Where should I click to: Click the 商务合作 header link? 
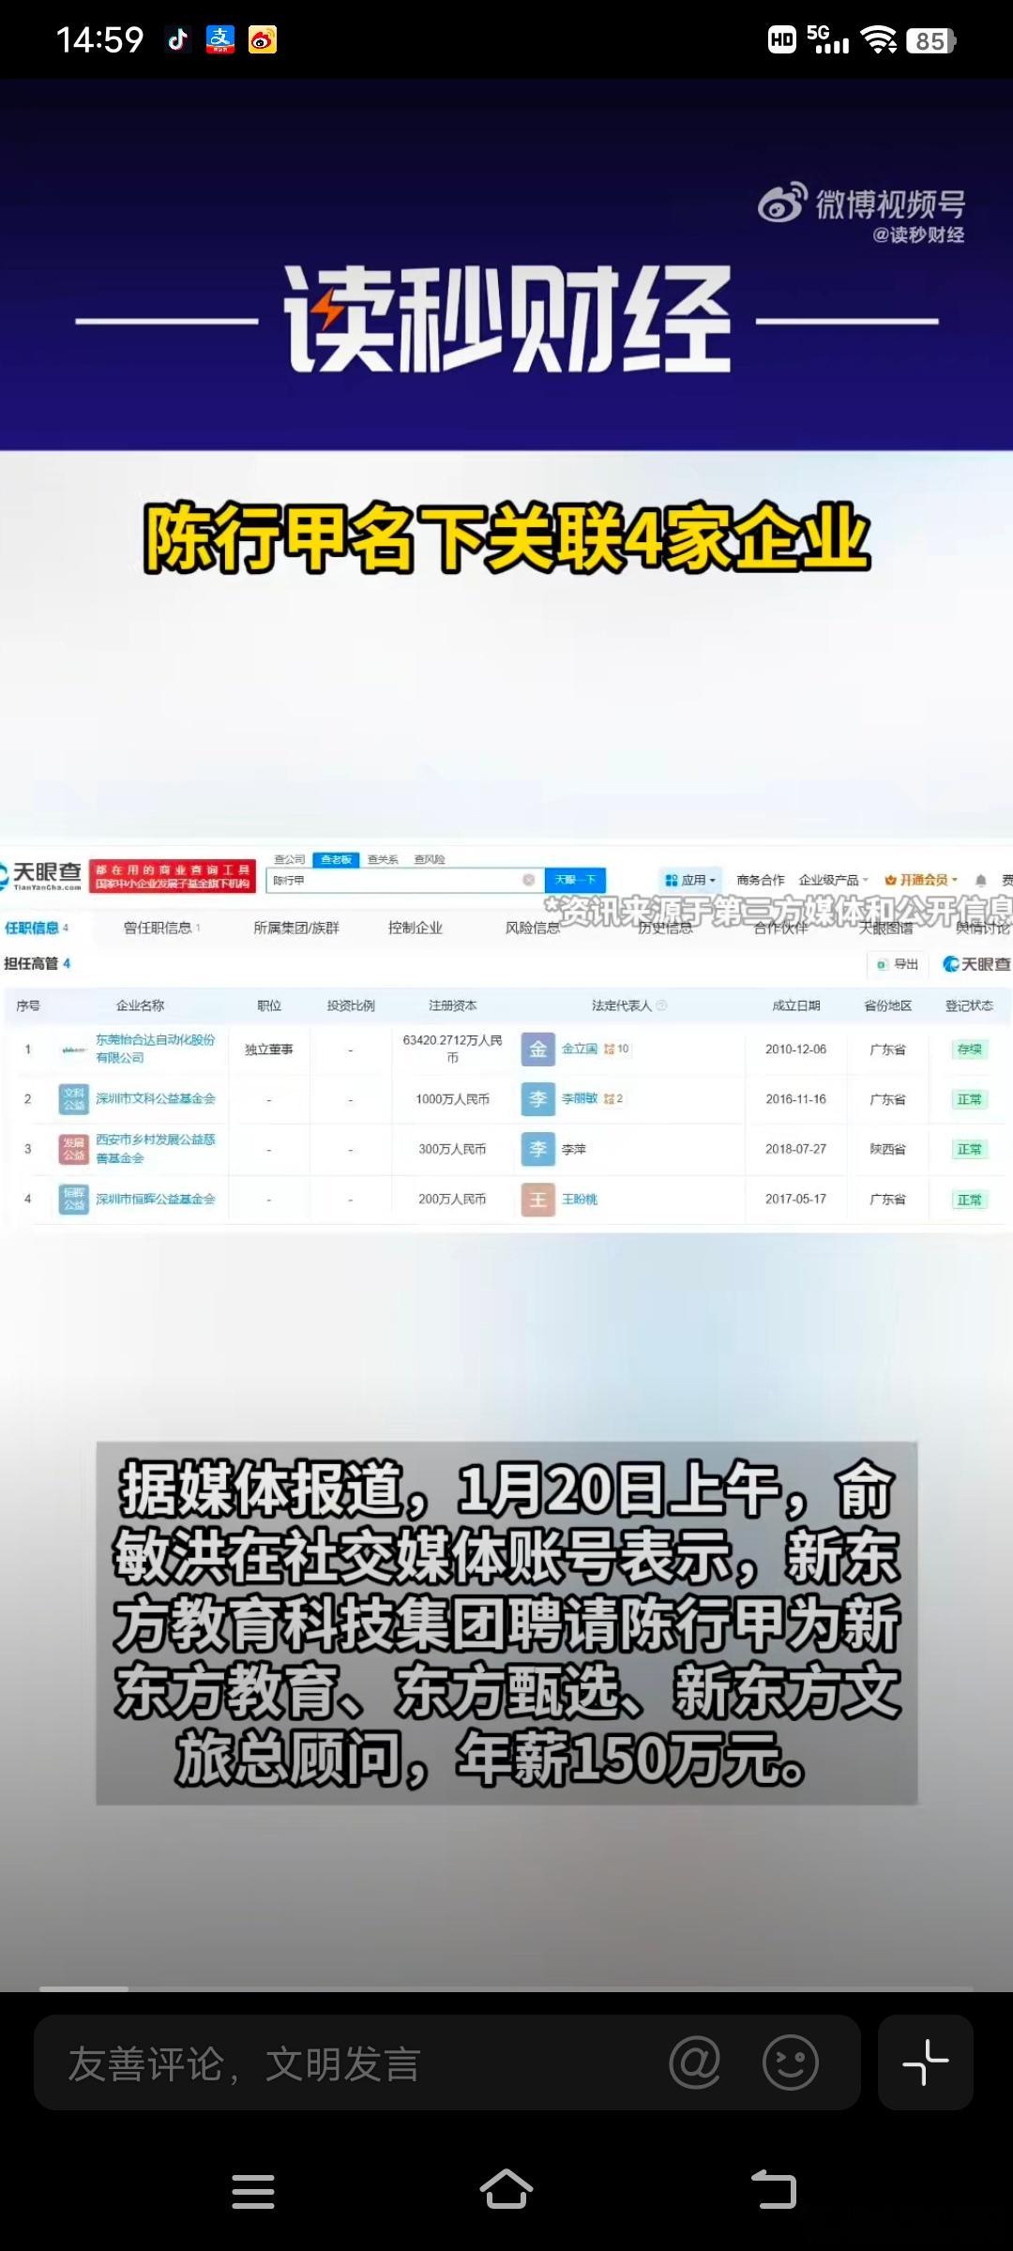click(x=760, y=880)
